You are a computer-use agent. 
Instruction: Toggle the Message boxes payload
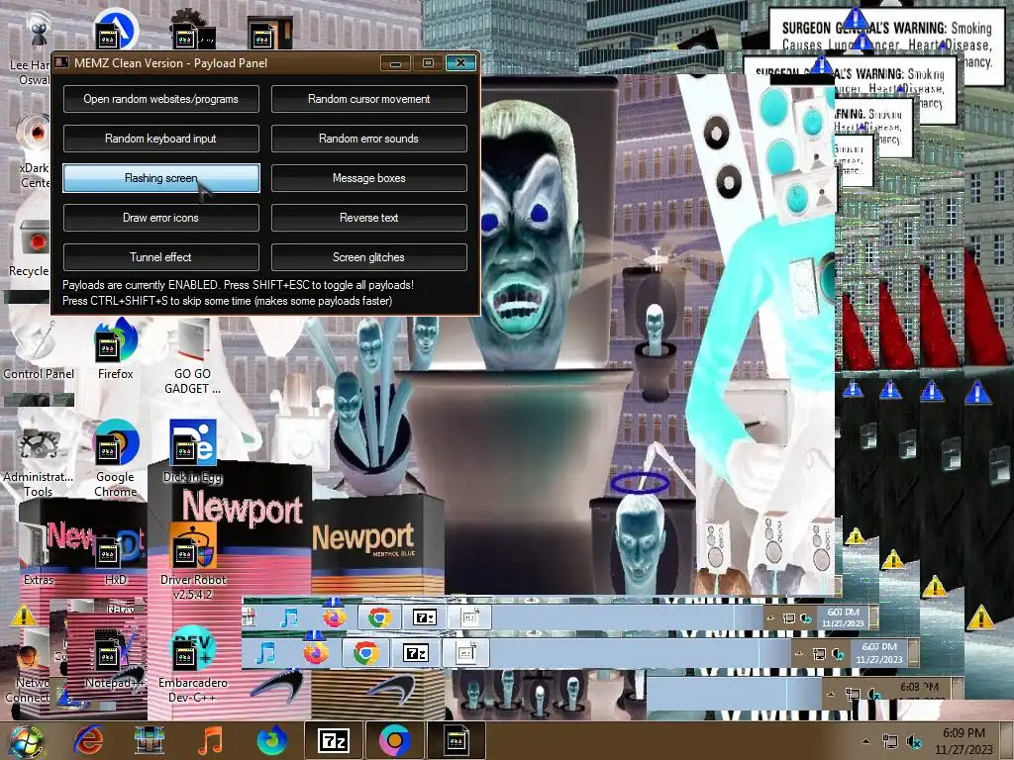coord(368,178)
